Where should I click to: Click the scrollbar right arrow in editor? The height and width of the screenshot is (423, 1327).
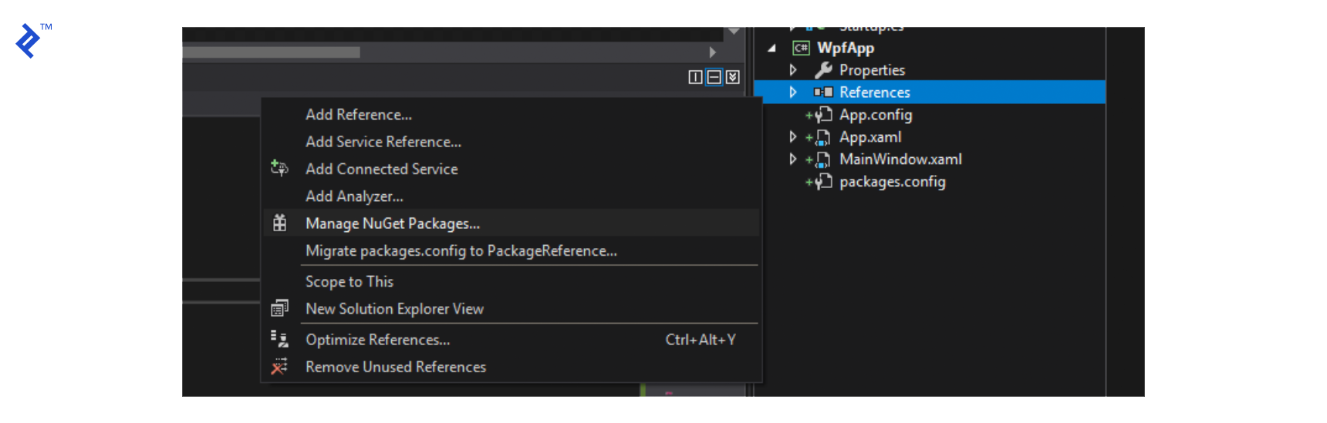coord(713,52)
